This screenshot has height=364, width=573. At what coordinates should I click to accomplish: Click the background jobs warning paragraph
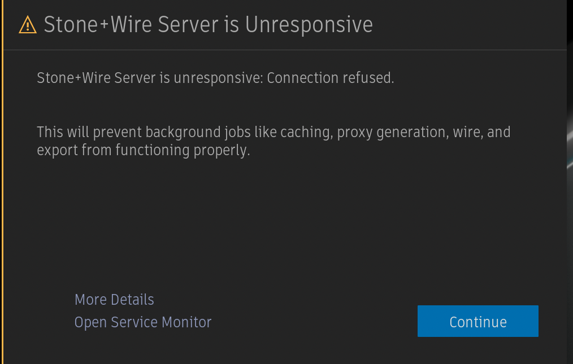click(274, 141)
